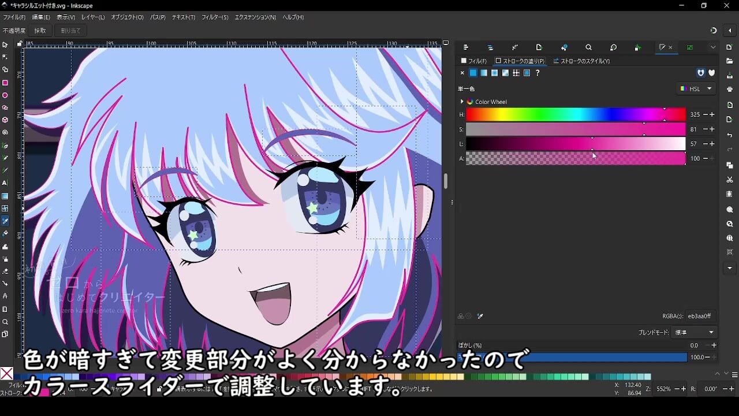Viewport: 739px width, 416px height.
Task: Click the Print icon in command bar
Action: click(x=730, y=89)
